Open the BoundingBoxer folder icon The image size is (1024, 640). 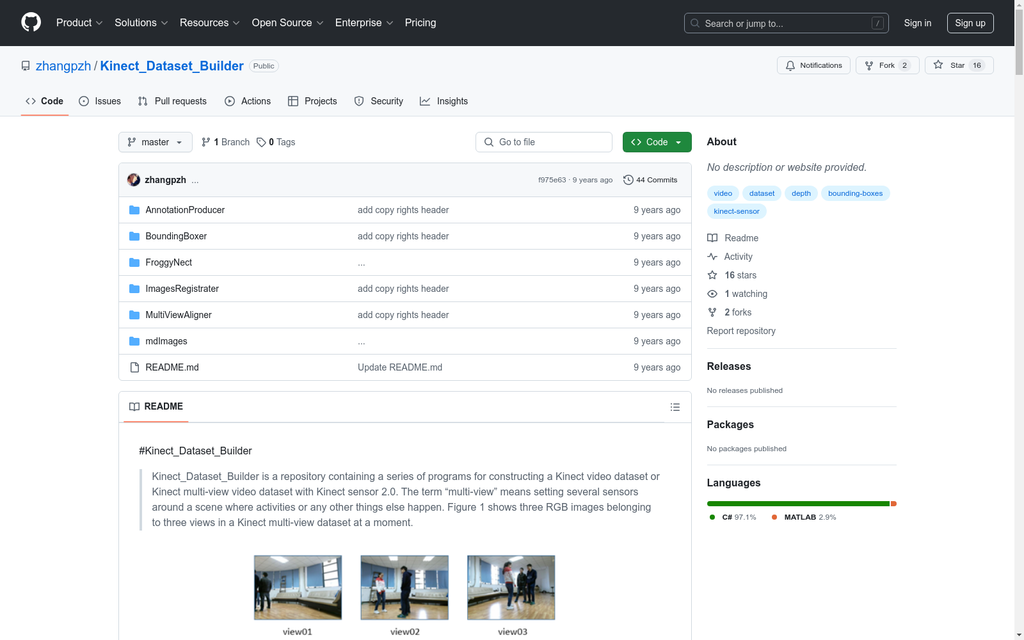[x=134, y=236]
